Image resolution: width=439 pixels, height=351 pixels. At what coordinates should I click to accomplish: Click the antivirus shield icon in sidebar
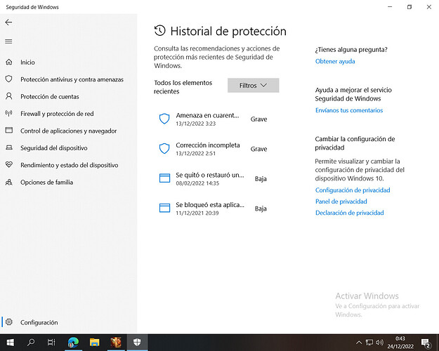[x=9, y=79]
